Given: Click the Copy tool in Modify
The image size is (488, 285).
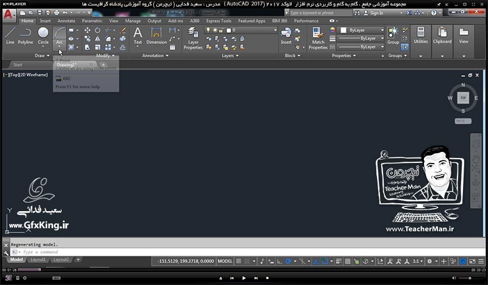Looking at the screenshot, I should (87, 38).
